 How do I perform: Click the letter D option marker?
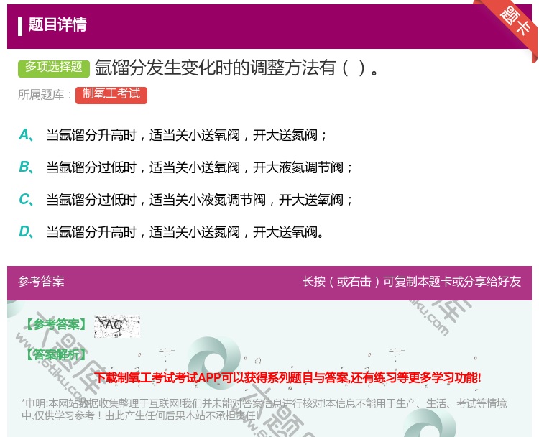(x=26, y=232)
